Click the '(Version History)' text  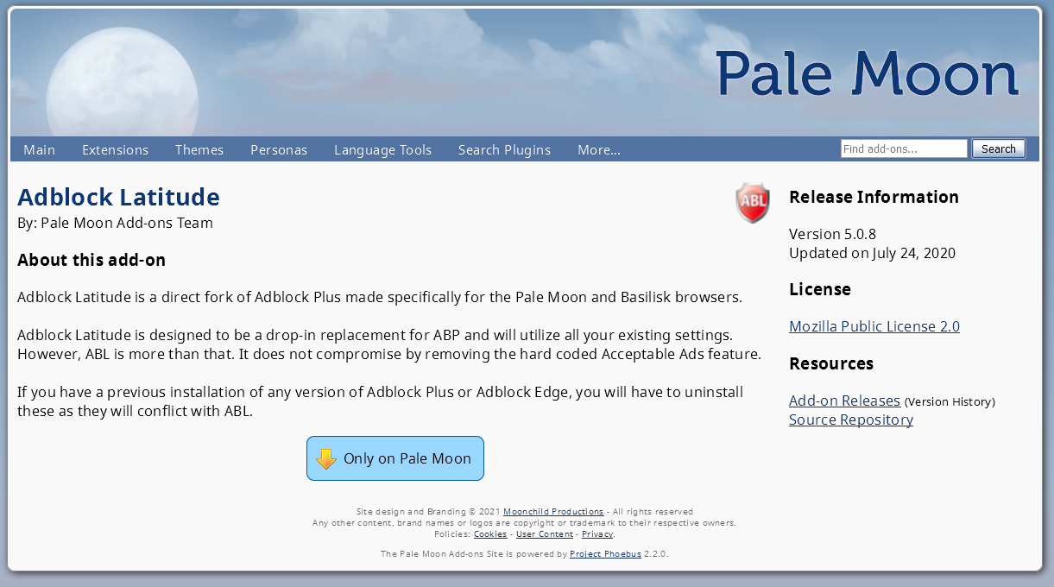coord(950,402)
